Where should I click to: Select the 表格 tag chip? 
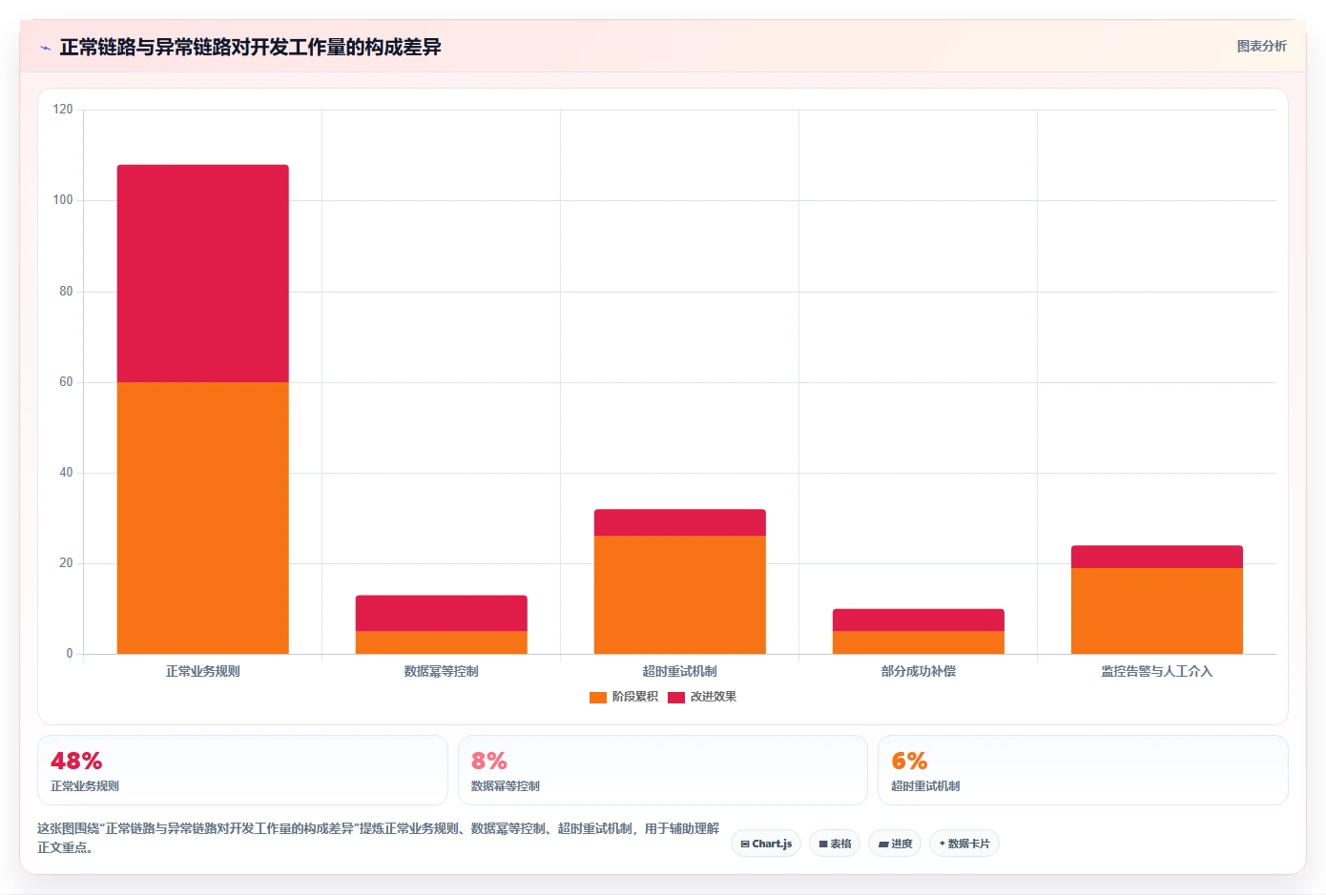pos(835,844)
